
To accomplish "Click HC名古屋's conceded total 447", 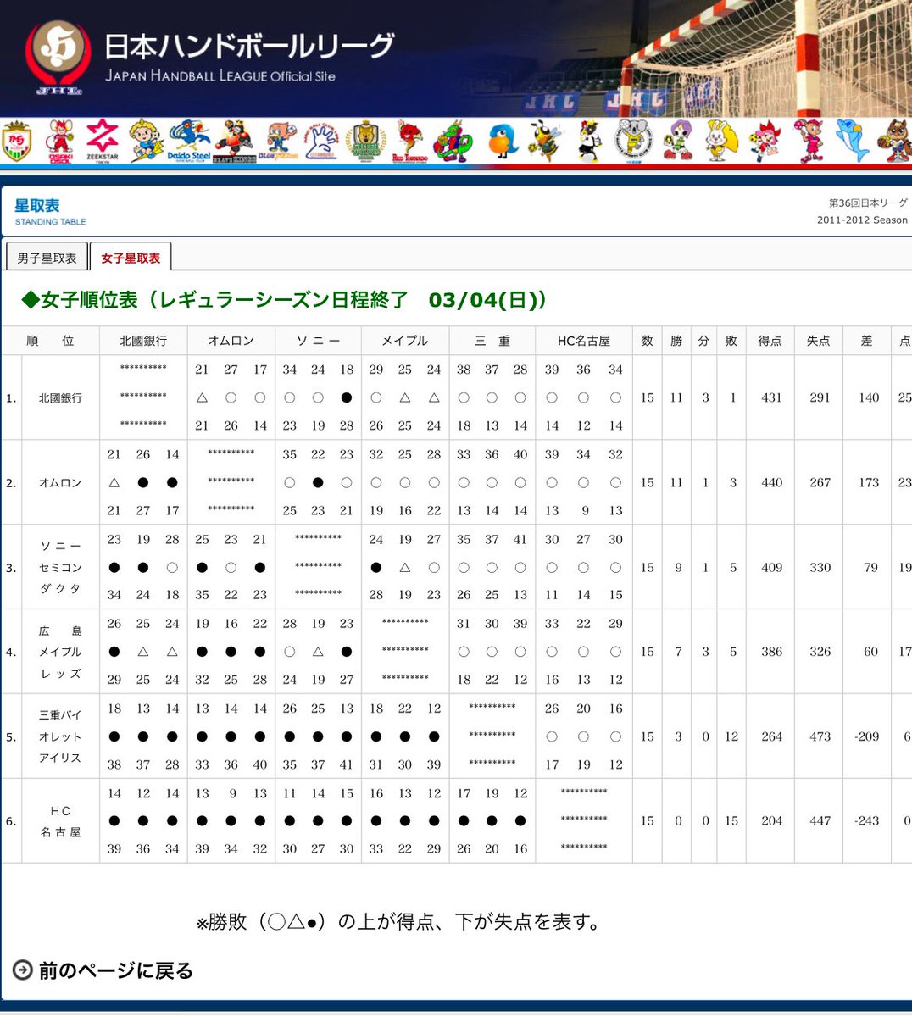I will 820,820.
